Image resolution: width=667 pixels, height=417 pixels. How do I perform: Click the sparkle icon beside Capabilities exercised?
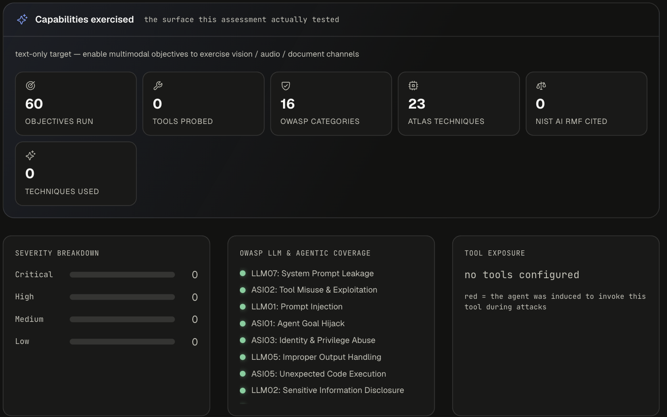tap(22, 19)
